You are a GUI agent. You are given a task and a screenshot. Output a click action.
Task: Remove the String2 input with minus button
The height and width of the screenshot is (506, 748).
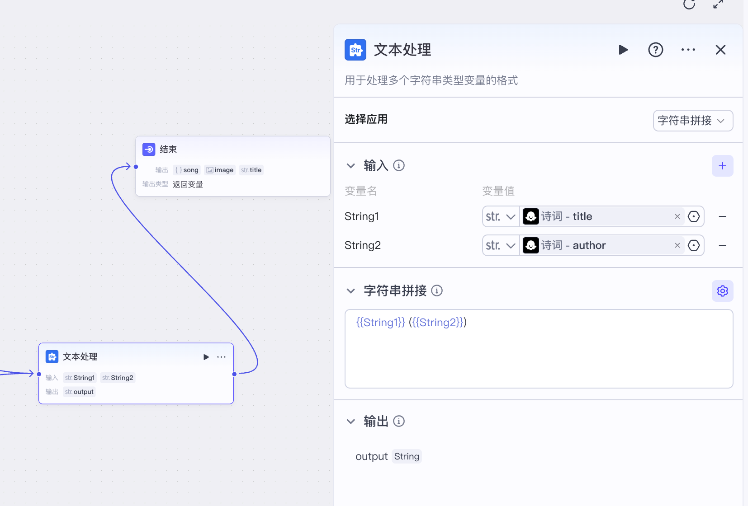tap(722, 245)
